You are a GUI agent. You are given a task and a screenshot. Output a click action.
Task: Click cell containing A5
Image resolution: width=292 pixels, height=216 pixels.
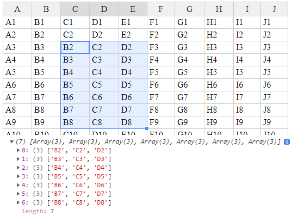coord(17,72)
